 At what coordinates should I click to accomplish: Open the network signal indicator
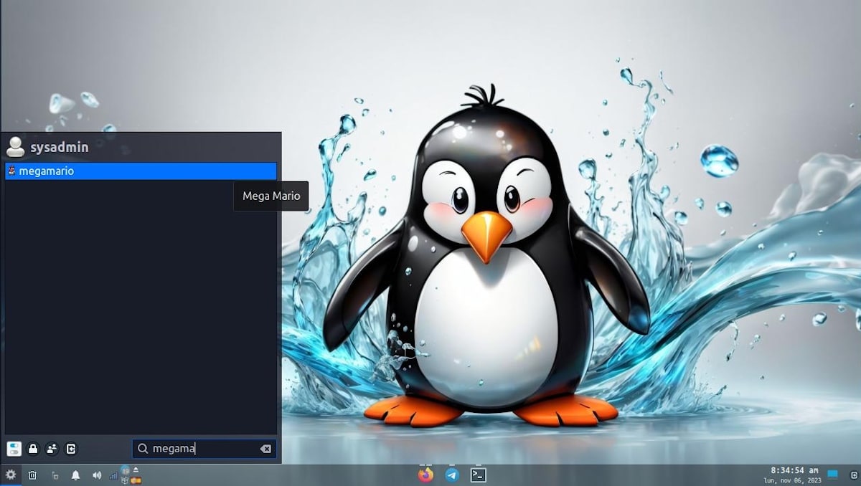(113, 475)
